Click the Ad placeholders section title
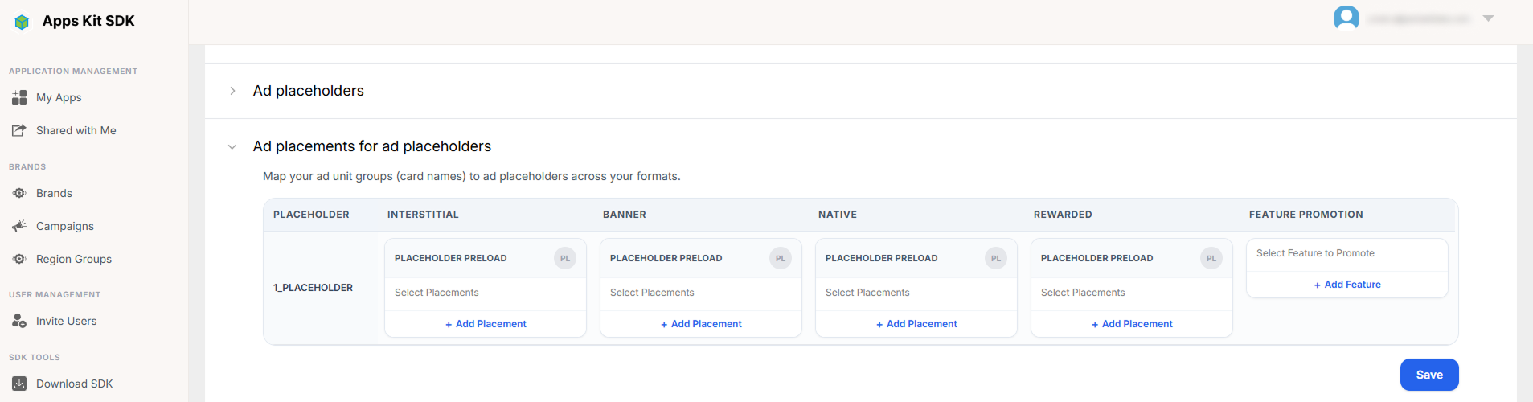1533x402 pixels. 308,91
